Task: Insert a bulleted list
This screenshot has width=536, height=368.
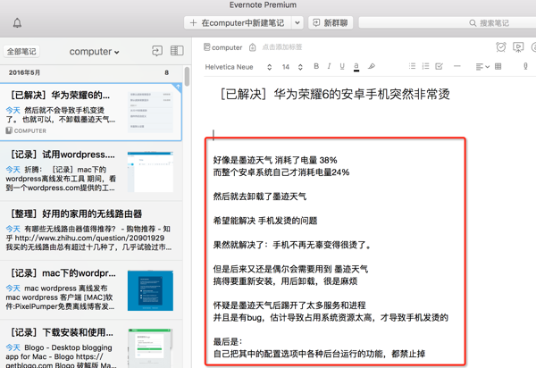Action: [412, 66]
